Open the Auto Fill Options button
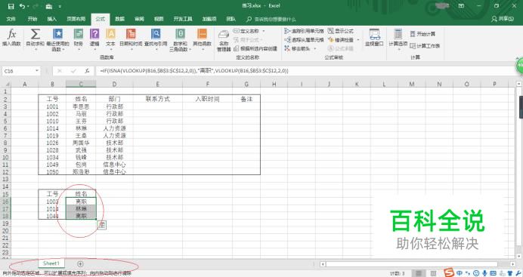523x277 pixels. click(102, 226)
